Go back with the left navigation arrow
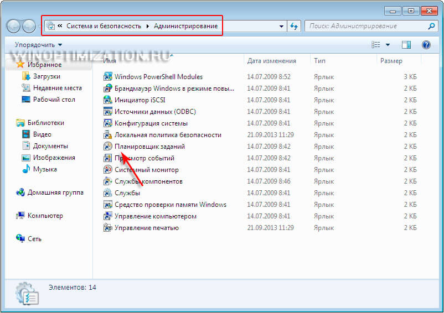 tap(13, 27)
